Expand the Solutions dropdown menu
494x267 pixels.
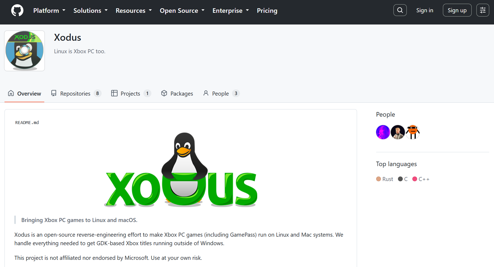(90, 11)
